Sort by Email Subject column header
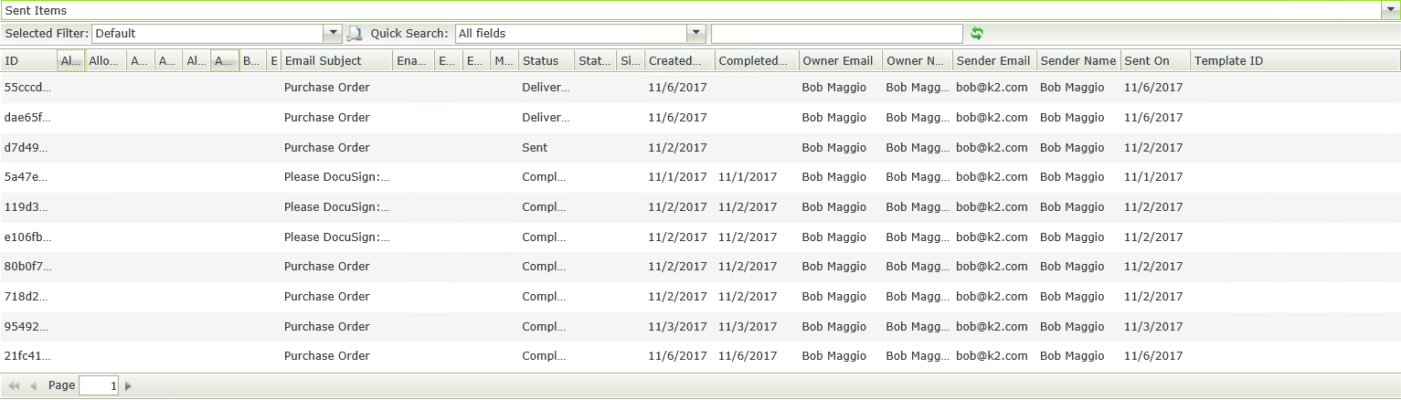Image resolution: width=1401 pixels, height=400 pixels. (324, 61)
